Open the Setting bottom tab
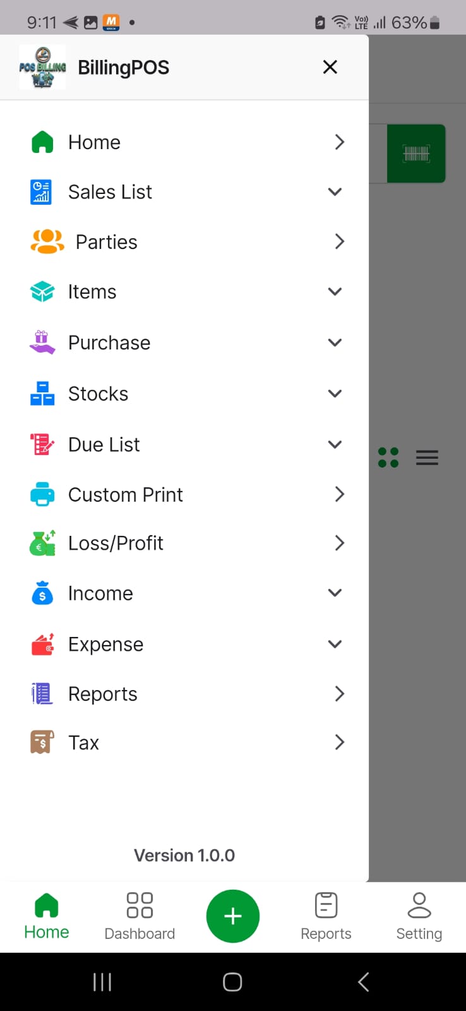This screenshot has width=466, height=1011. [x=419, y=916]
